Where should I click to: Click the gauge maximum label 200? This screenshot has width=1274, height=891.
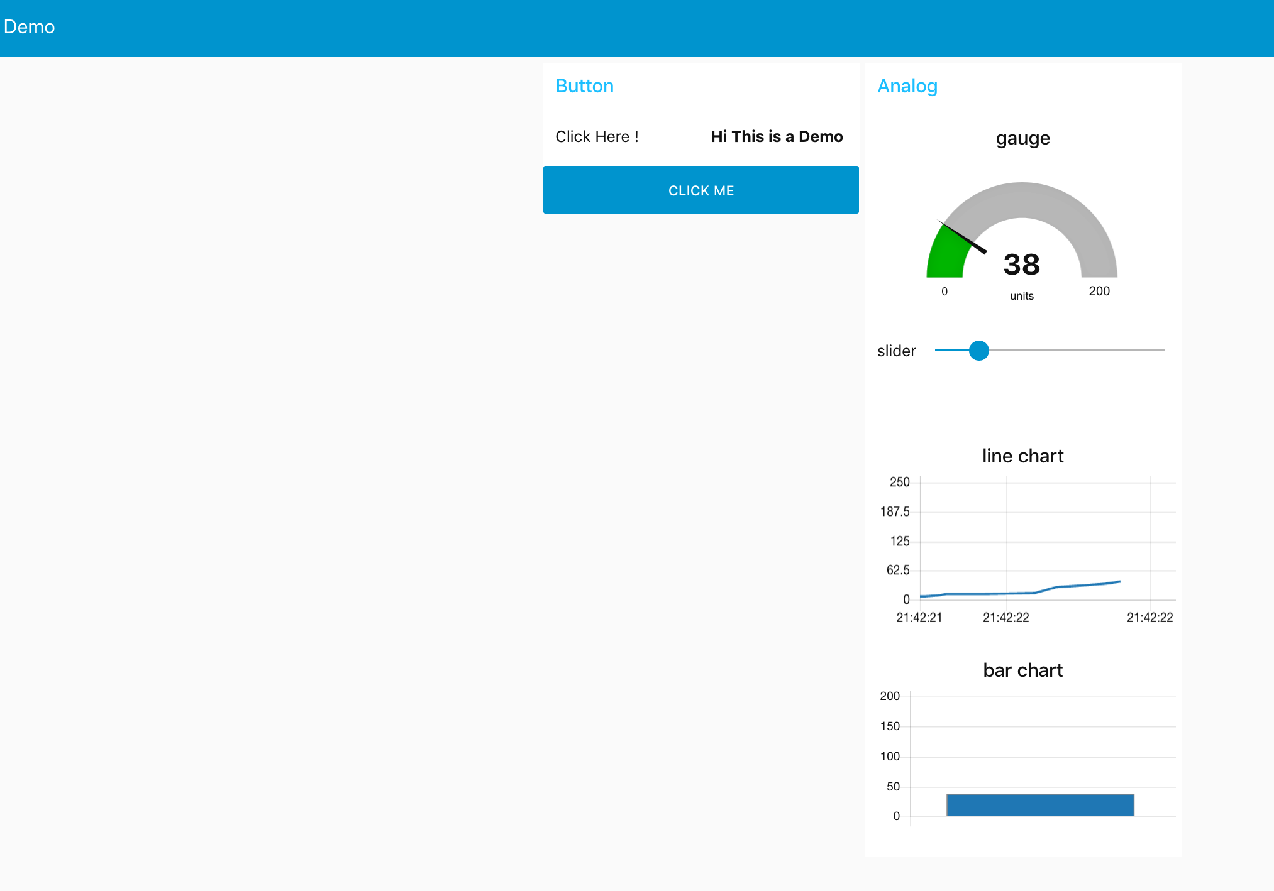[1099, 291]
